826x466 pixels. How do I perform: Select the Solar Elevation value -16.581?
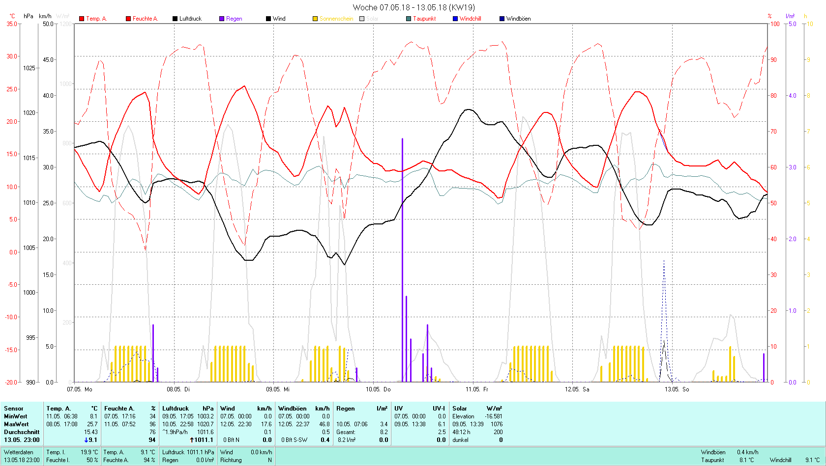click(x=493, y=416)
